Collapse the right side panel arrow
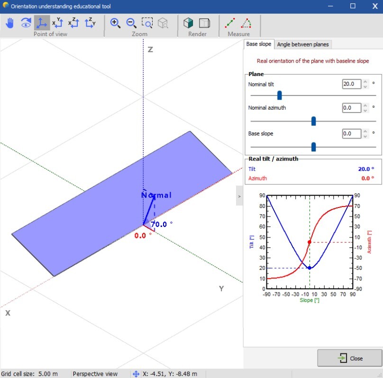The height and width of the screenshot is (378, 383). (239, 196)
